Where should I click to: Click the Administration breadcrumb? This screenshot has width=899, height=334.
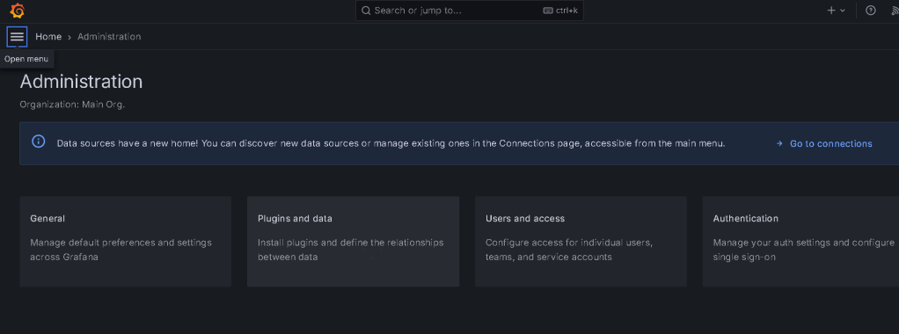click(x=109, y=37)
